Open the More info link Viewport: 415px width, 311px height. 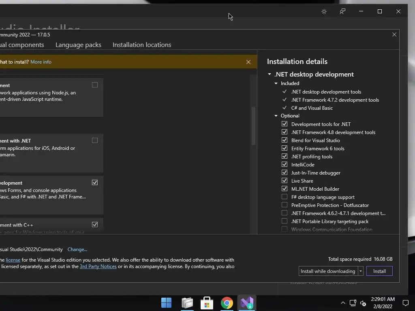[x=41, y=62]
